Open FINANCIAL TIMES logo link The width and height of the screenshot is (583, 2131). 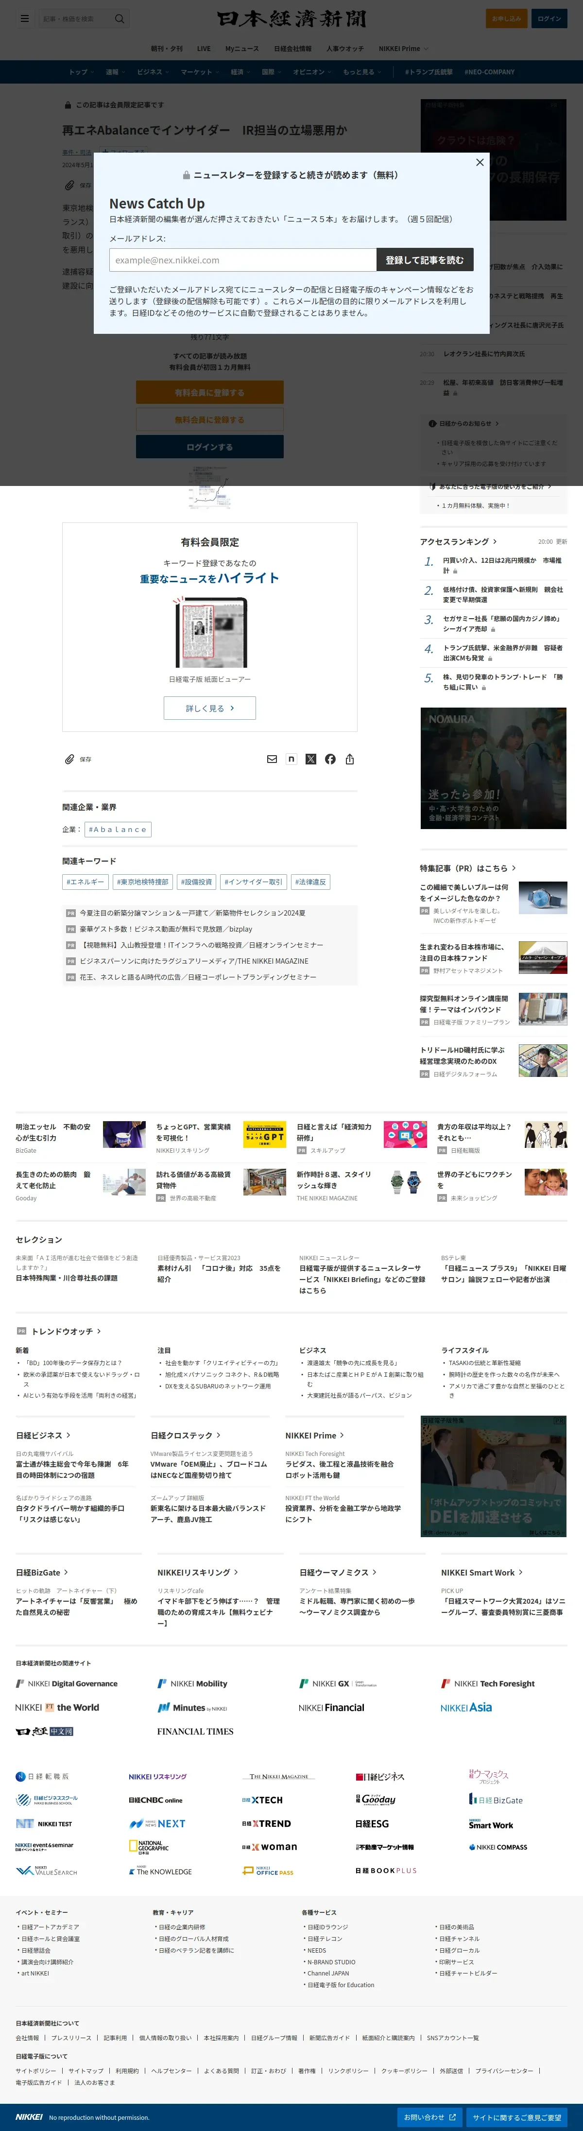[195, 1732]
